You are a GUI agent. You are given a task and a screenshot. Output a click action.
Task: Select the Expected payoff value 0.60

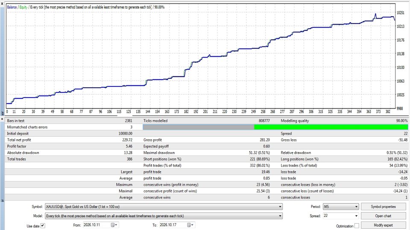tap(266, 146)
